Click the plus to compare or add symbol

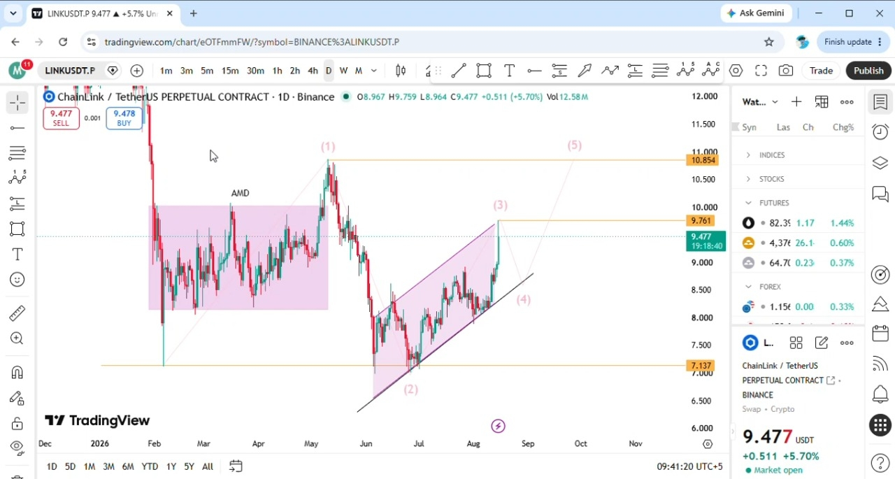137,71
